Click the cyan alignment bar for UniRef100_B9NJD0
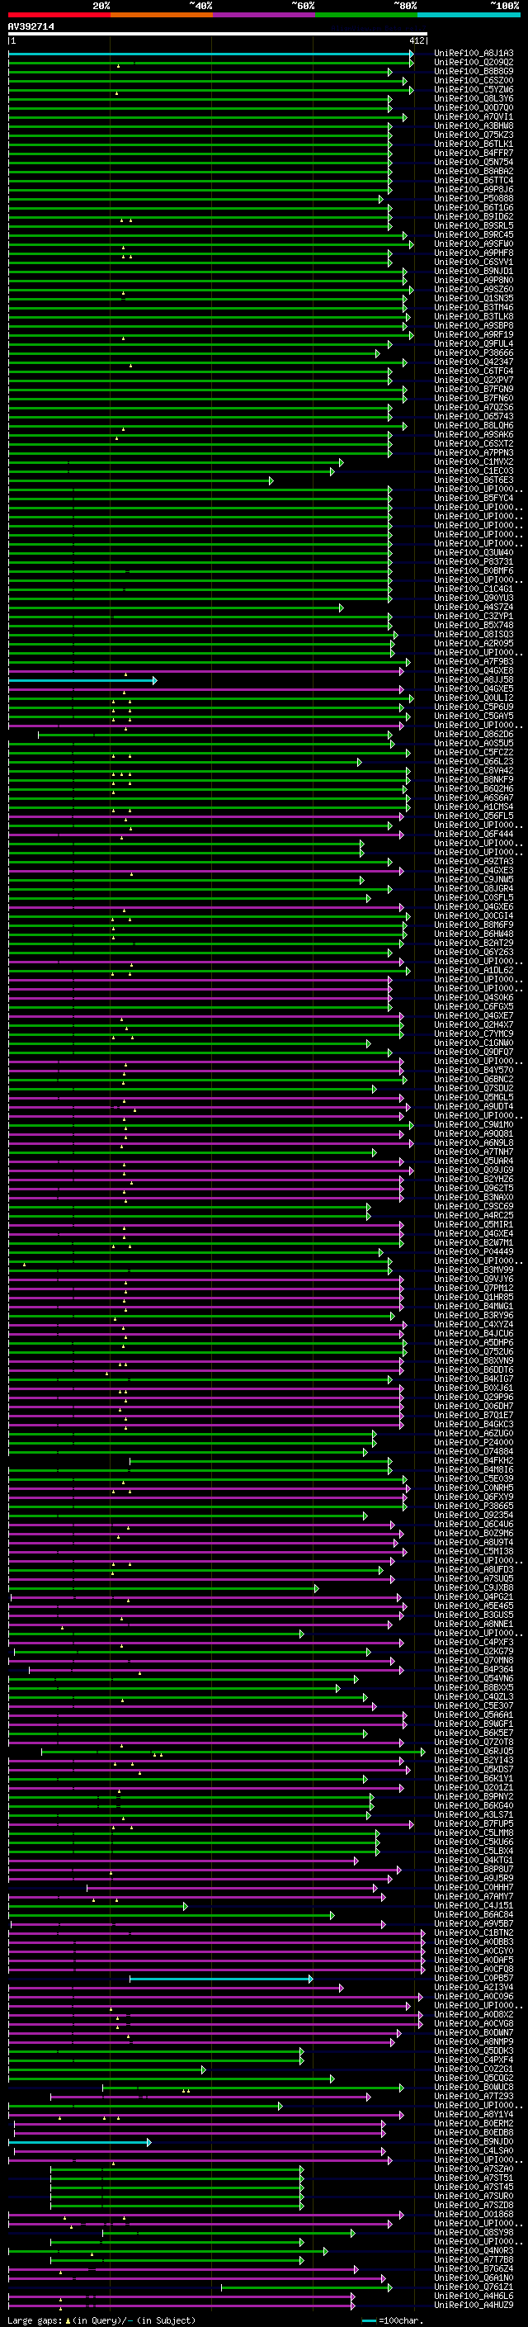 pos(79,2143)
